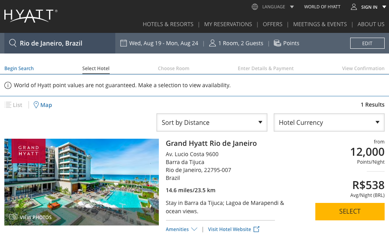Screen dimensions: 389x237
Task: Click the yellow Select button
Action: tap(350, 212)
